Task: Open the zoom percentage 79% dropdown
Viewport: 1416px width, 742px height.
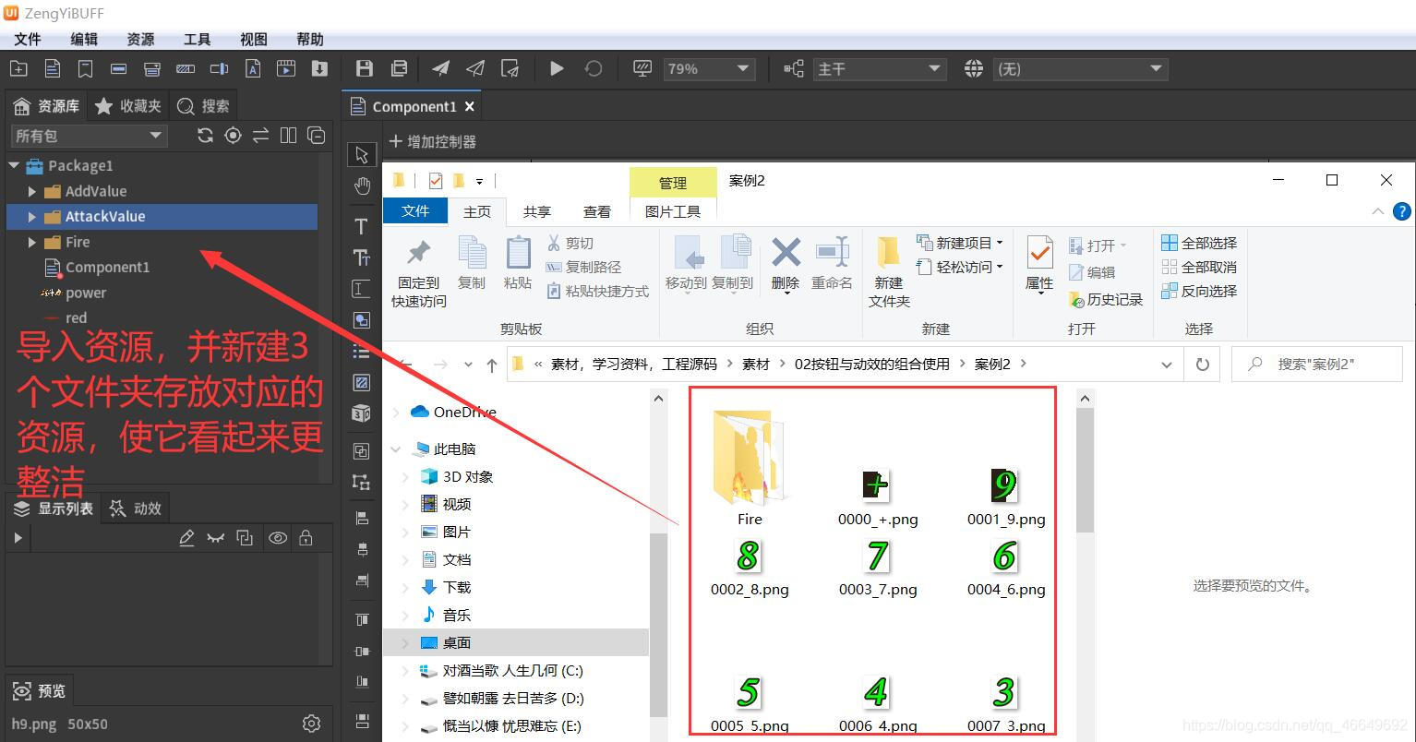Action: click(x=709, y=69)
